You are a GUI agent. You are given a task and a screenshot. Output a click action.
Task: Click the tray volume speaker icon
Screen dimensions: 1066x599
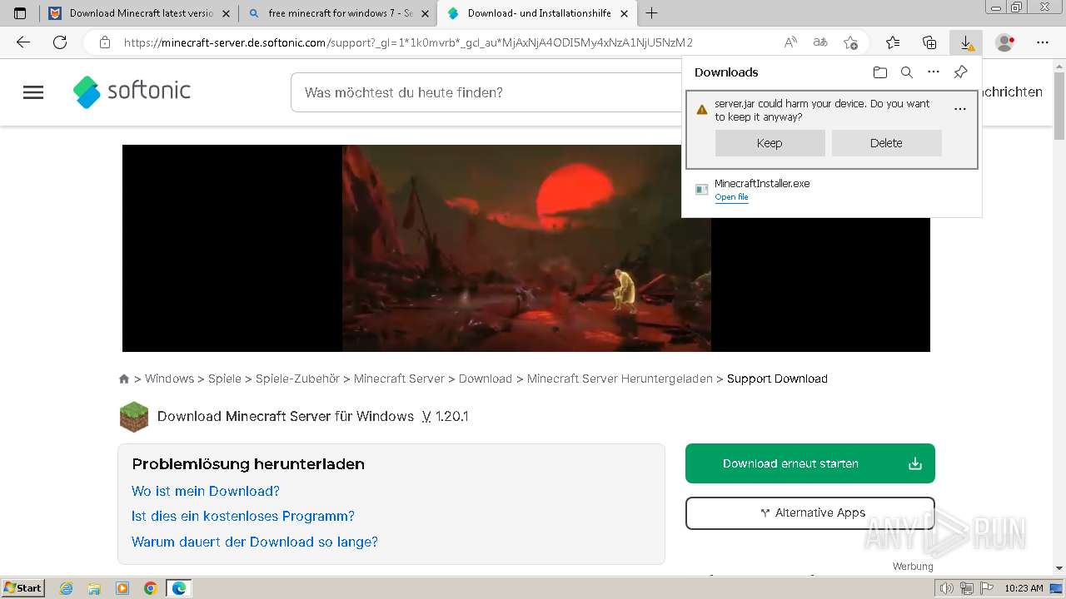[x=946, y=588]
